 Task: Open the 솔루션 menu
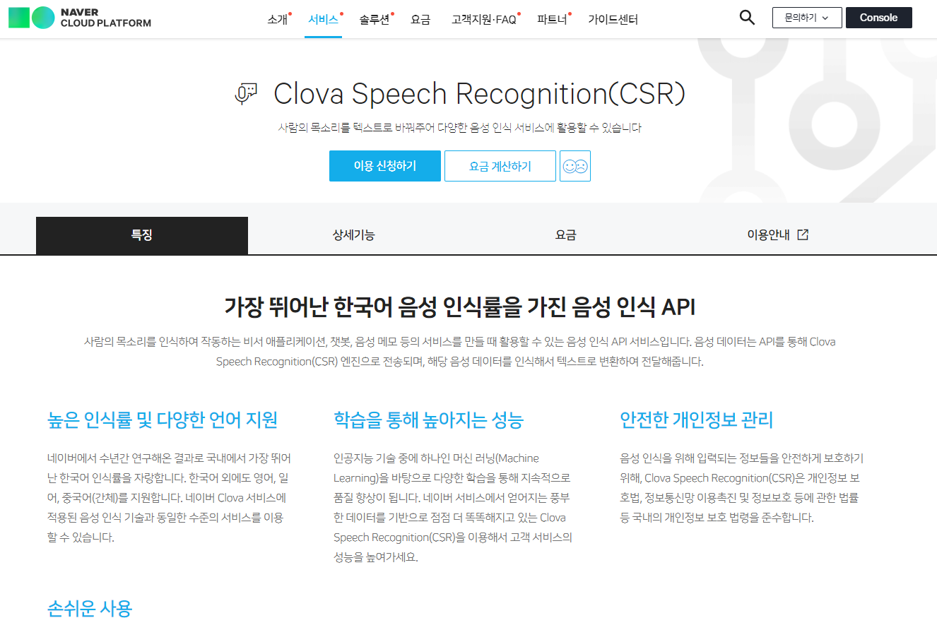(375, 20)
